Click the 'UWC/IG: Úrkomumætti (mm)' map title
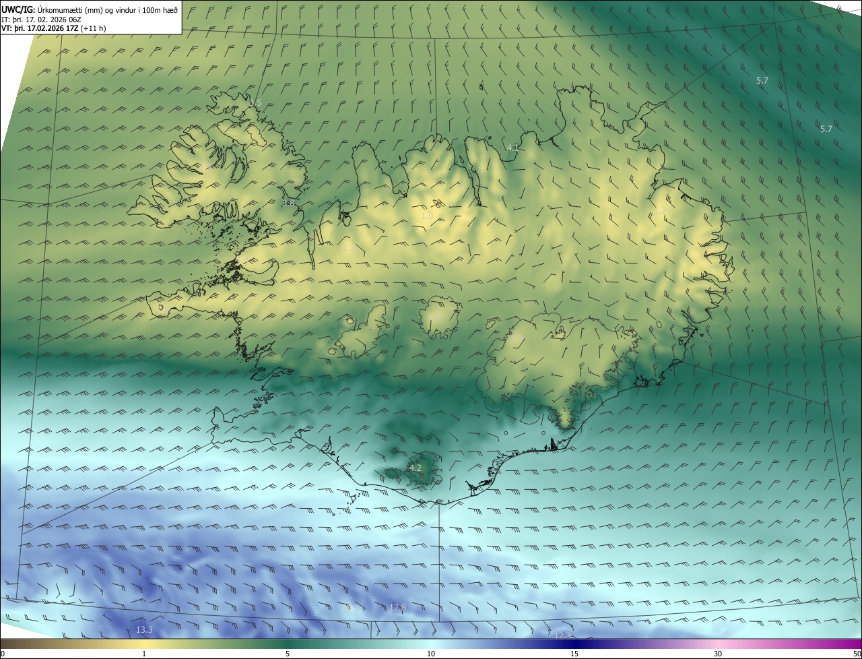862x659 pixels. click(90, 9)
